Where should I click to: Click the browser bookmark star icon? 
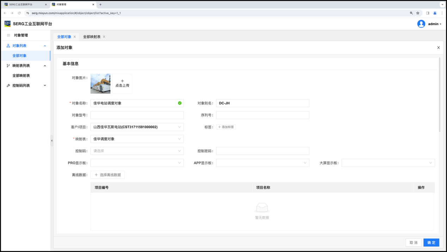tap(418, 13)
